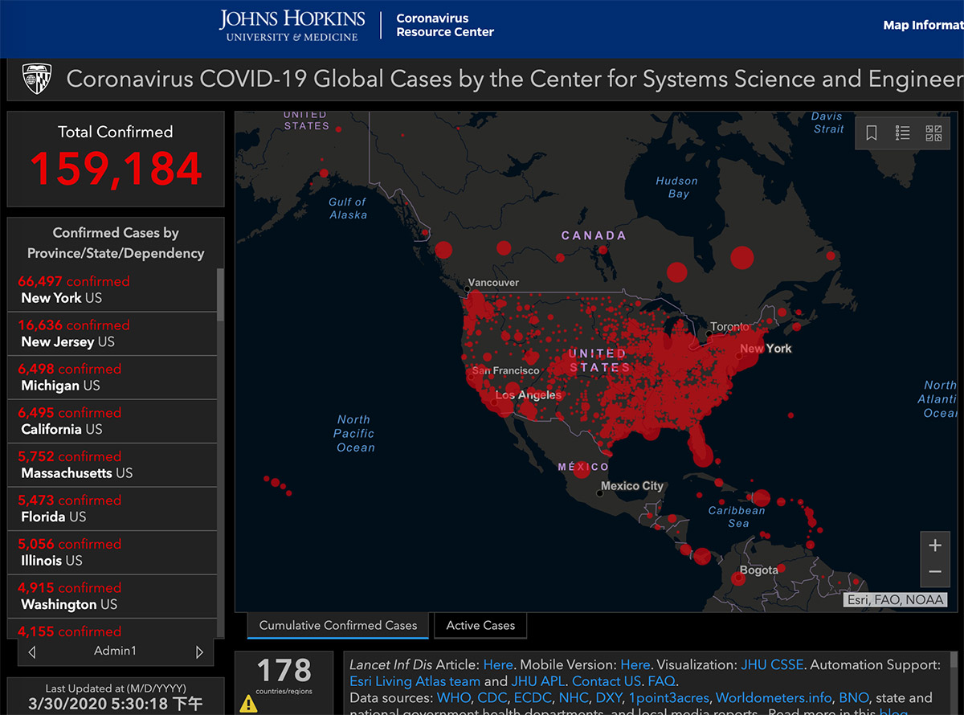Open the NHC data source link

[574, 697]
